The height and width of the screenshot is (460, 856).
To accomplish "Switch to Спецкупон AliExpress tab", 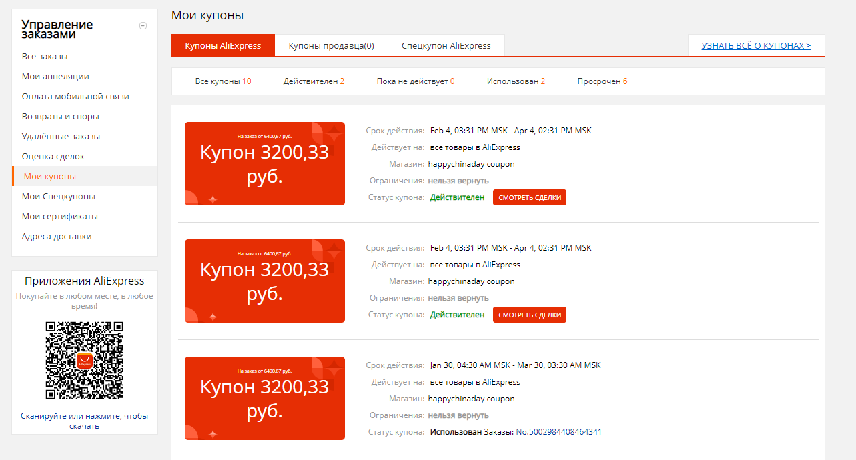I will 446,46.
